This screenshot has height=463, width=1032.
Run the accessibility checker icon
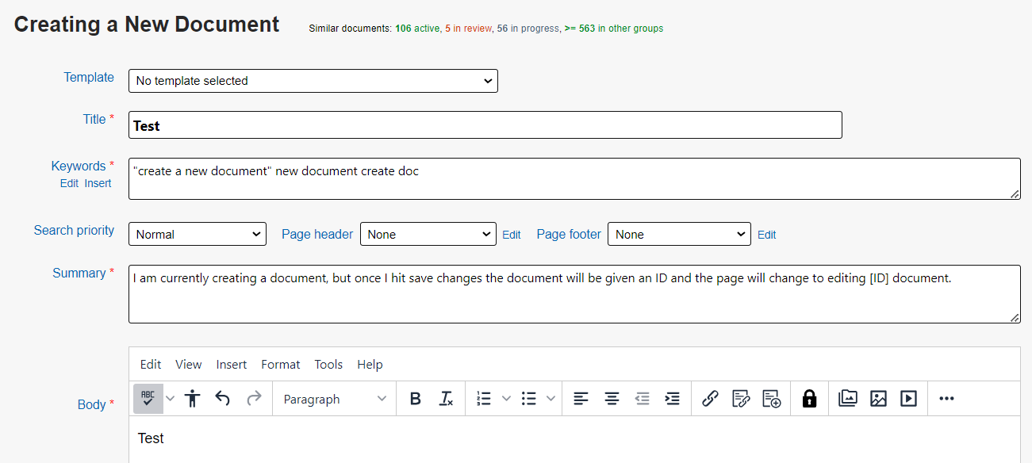click(193, 399)
